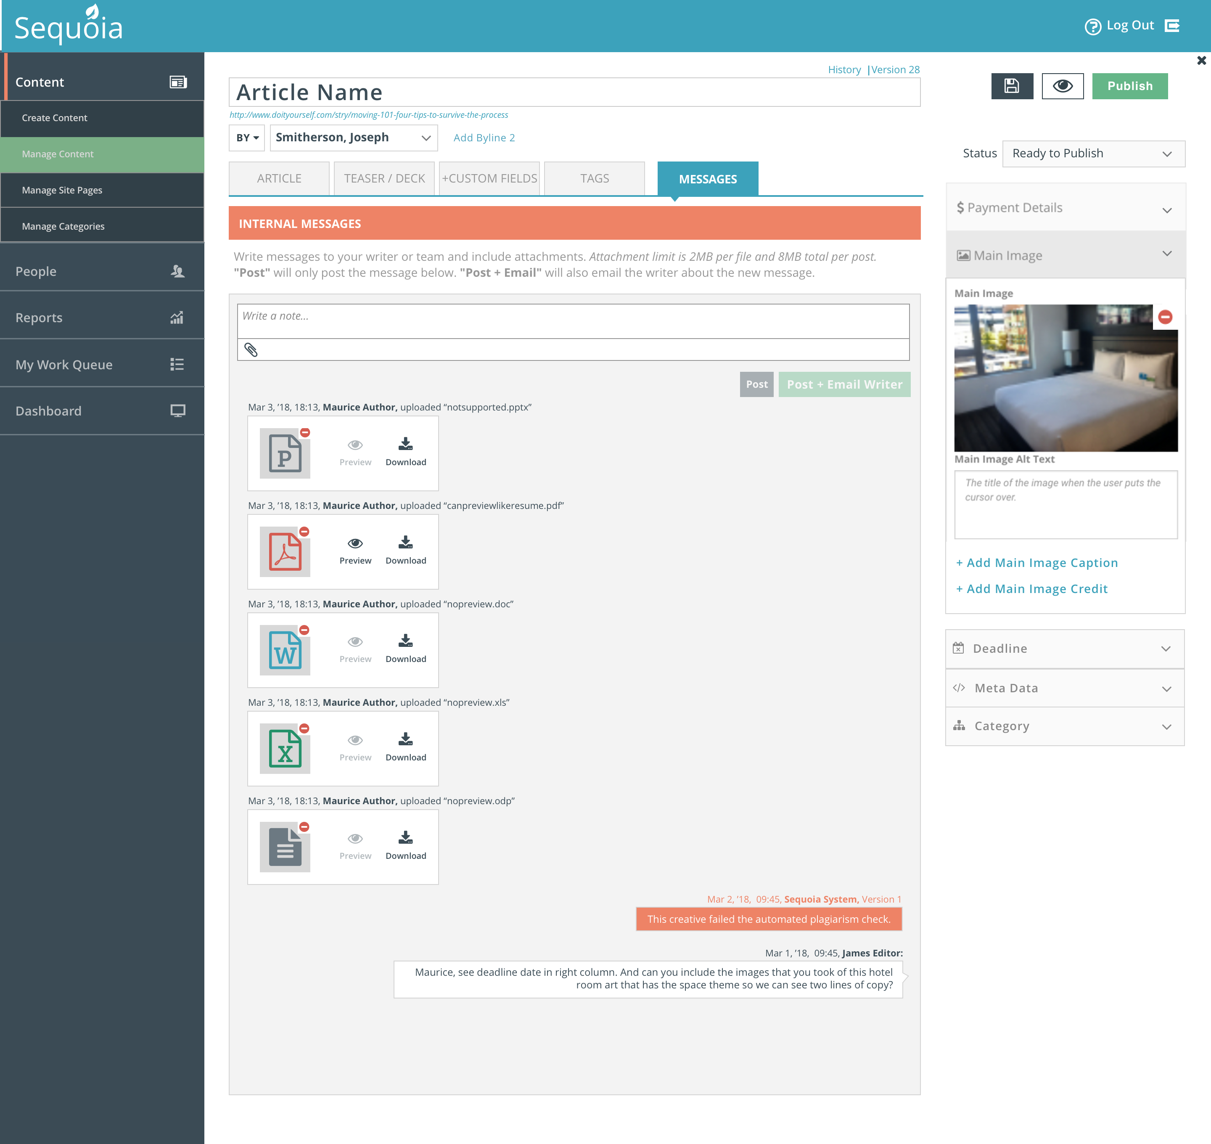
Task: Switch to the TEASER / DECK tab
Action: coord(384,179)
